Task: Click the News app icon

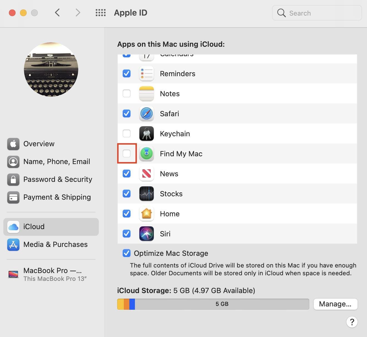Action: [x=147, y=174]
